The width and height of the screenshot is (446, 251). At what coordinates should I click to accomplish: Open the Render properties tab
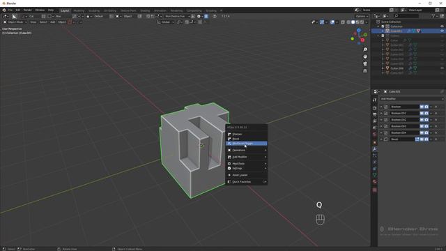[x=375, y=108]
